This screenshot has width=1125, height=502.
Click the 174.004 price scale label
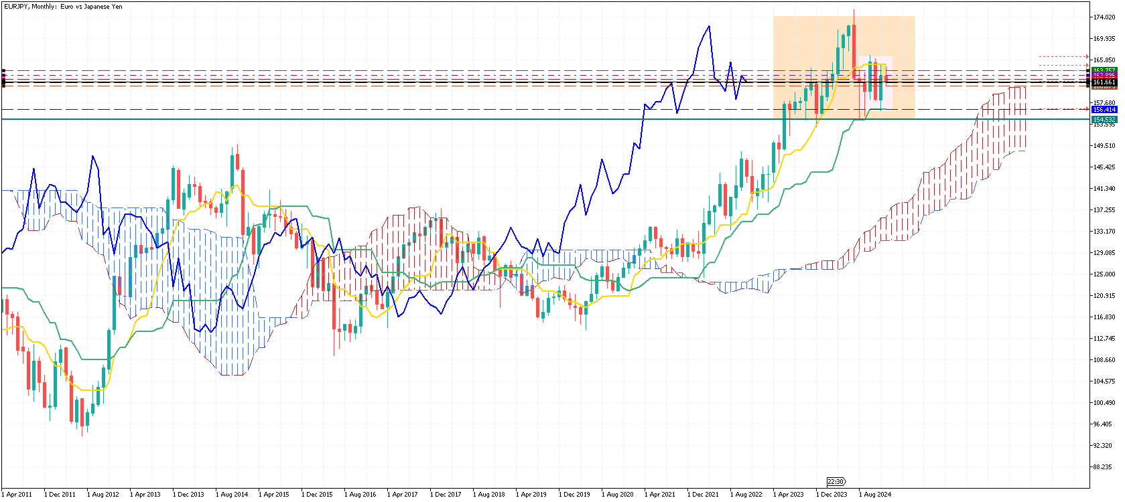point(1104,17)
